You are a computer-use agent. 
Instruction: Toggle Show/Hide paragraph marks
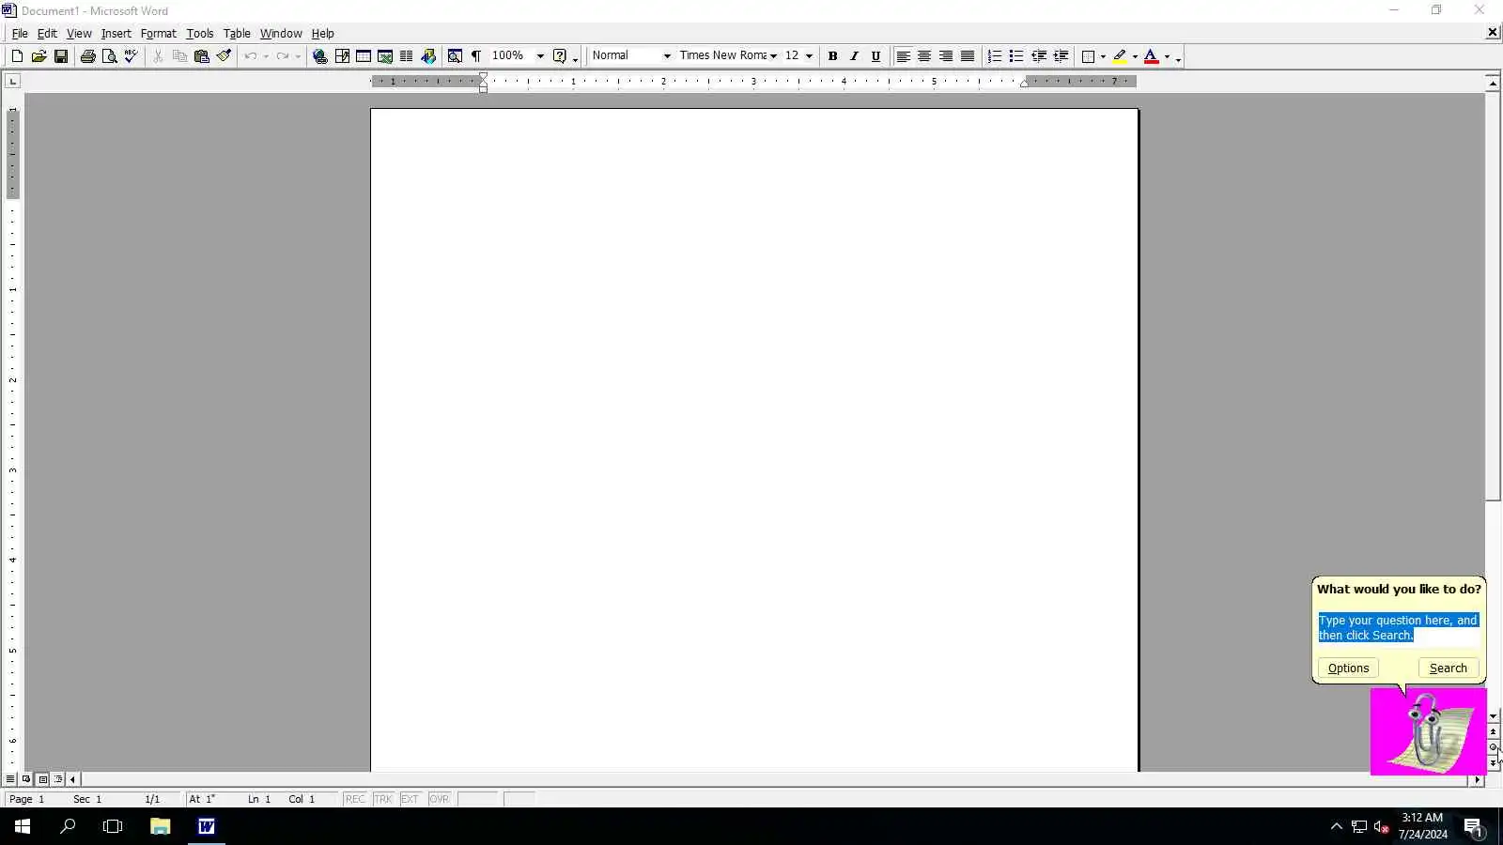(x=476, y=56)
